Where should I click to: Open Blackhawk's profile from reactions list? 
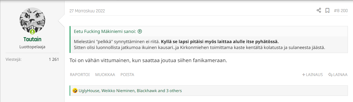147,91
